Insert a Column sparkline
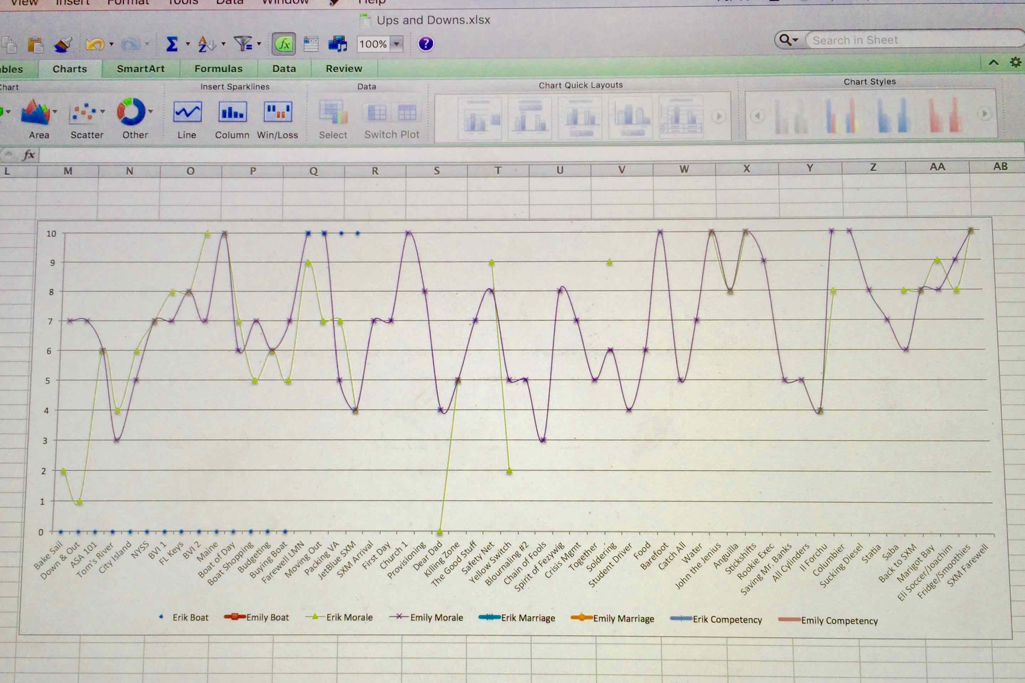 click(x=232, y=112)
